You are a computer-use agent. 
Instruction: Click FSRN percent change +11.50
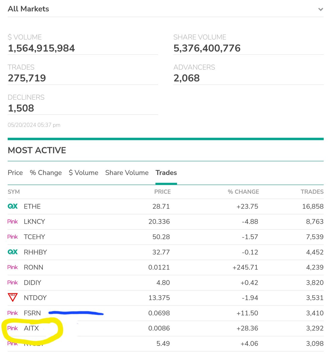coord(247,313)
